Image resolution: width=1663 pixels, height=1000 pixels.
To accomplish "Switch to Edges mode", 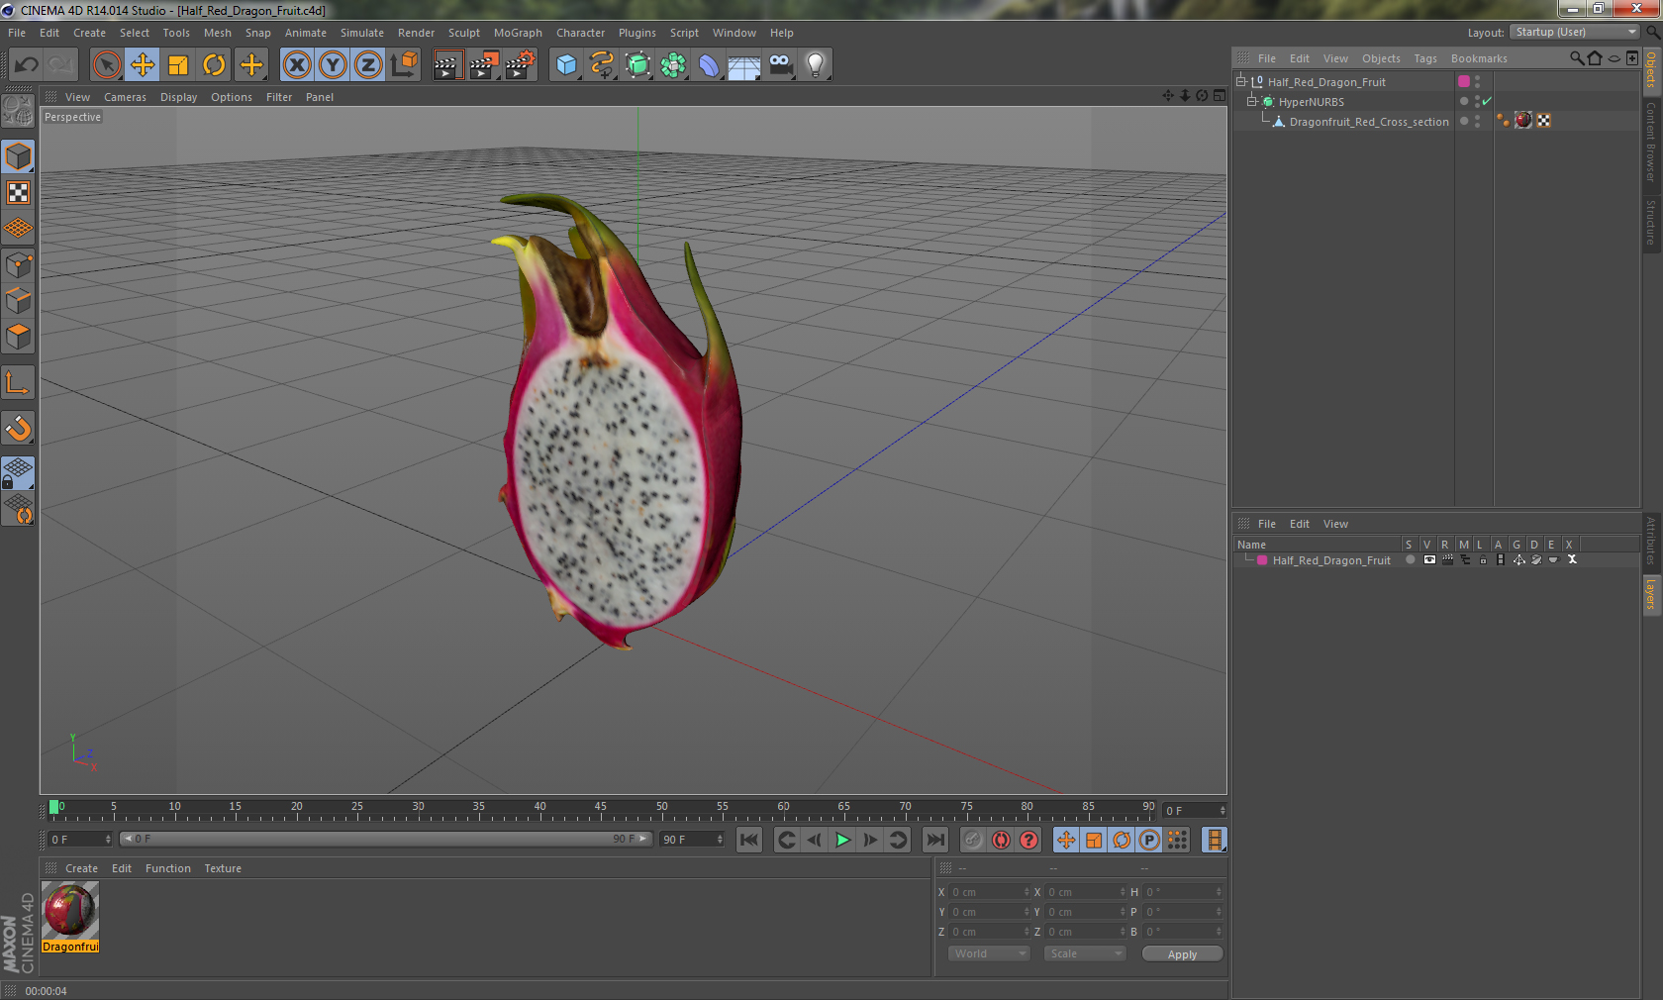I will pos(19,300).
